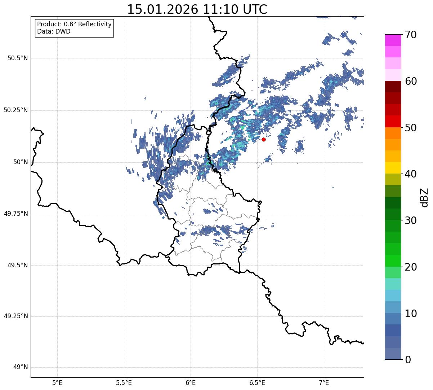Screen dimensions: 433x390
Task: Click the "Product: 0.8° Reflectivity" label
Action: (75, 24)
